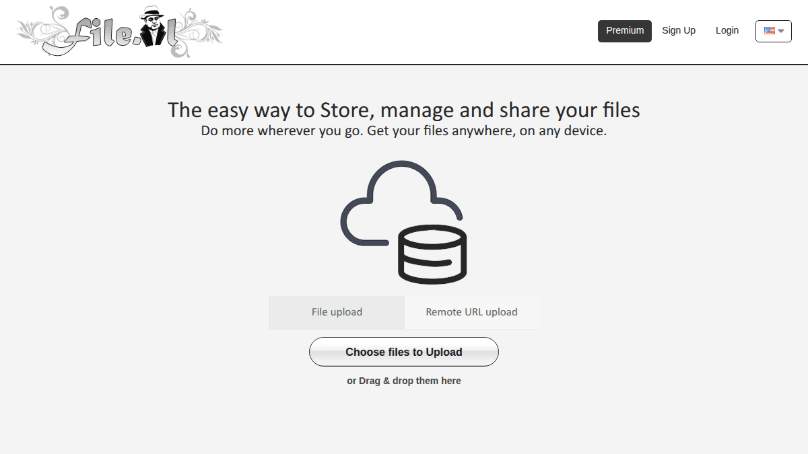Click the Choose files to Upload button

tap(403, 352)
